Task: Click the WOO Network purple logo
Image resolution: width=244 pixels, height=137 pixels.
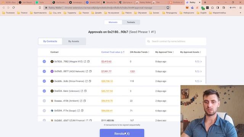Action: point(52,71)
